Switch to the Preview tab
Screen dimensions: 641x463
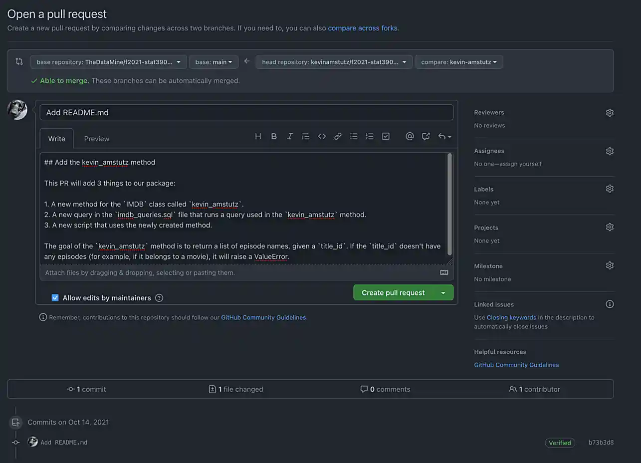96,138
